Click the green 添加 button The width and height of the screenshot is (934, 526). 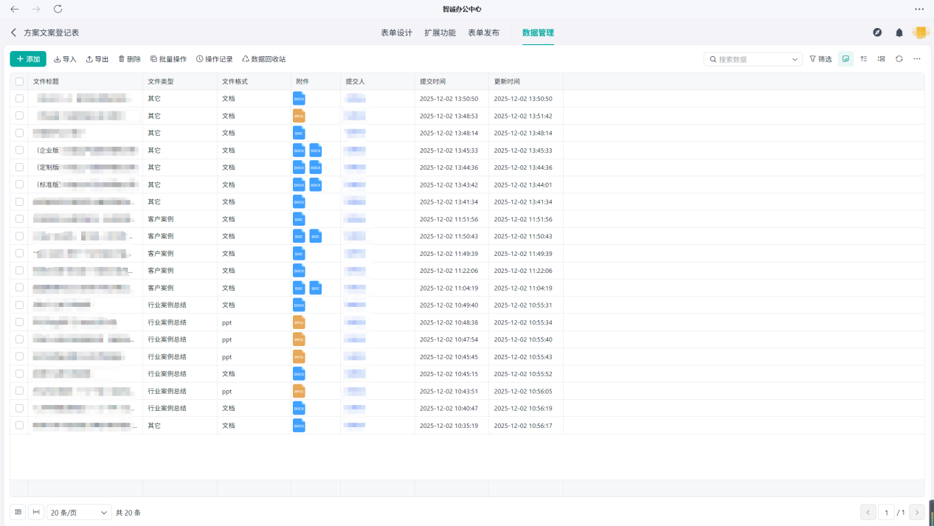coord(28,59)
